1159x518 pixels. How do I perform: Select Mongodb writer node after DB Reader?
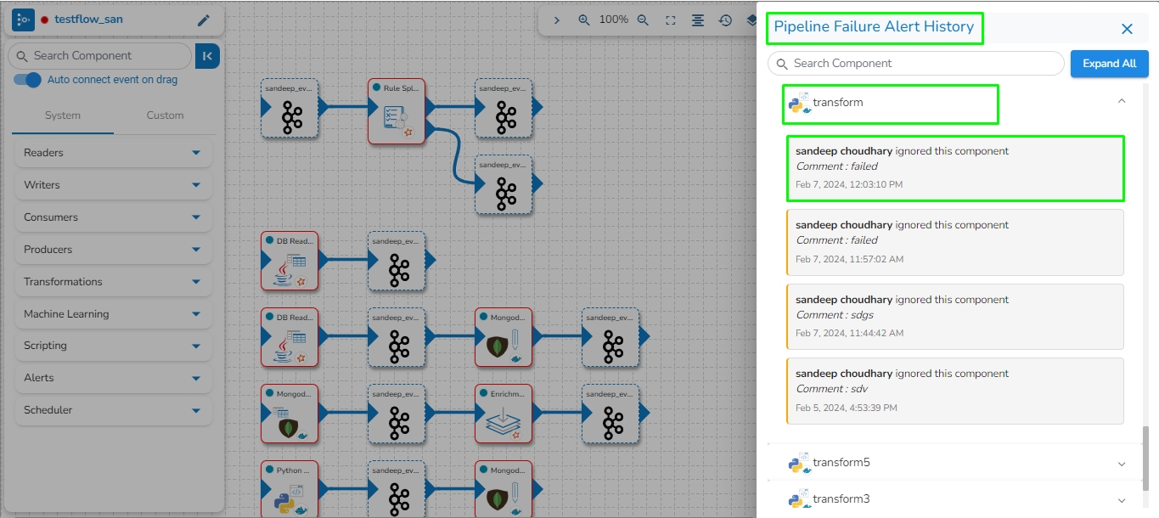pyautogui.click(x=504, y=337)
